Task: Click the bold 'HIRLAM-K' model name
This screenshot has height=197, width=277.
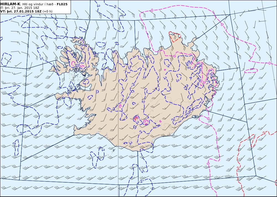Action: click(10, 4)
